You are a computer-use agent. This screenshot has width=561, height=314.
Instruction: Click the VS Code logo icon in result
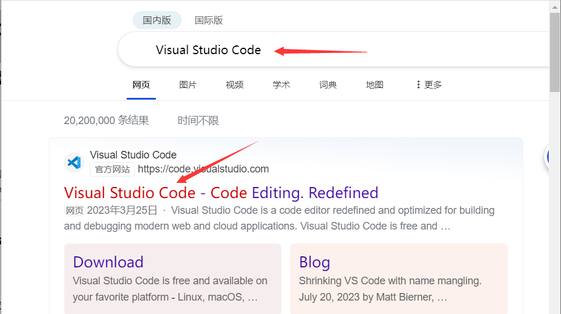coord(74,163)
